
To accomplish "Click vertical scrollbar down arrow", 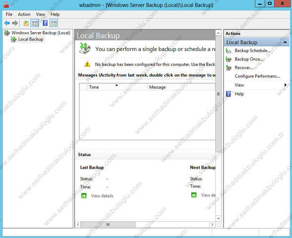I will pyautogui.click(x=219, y=218).
